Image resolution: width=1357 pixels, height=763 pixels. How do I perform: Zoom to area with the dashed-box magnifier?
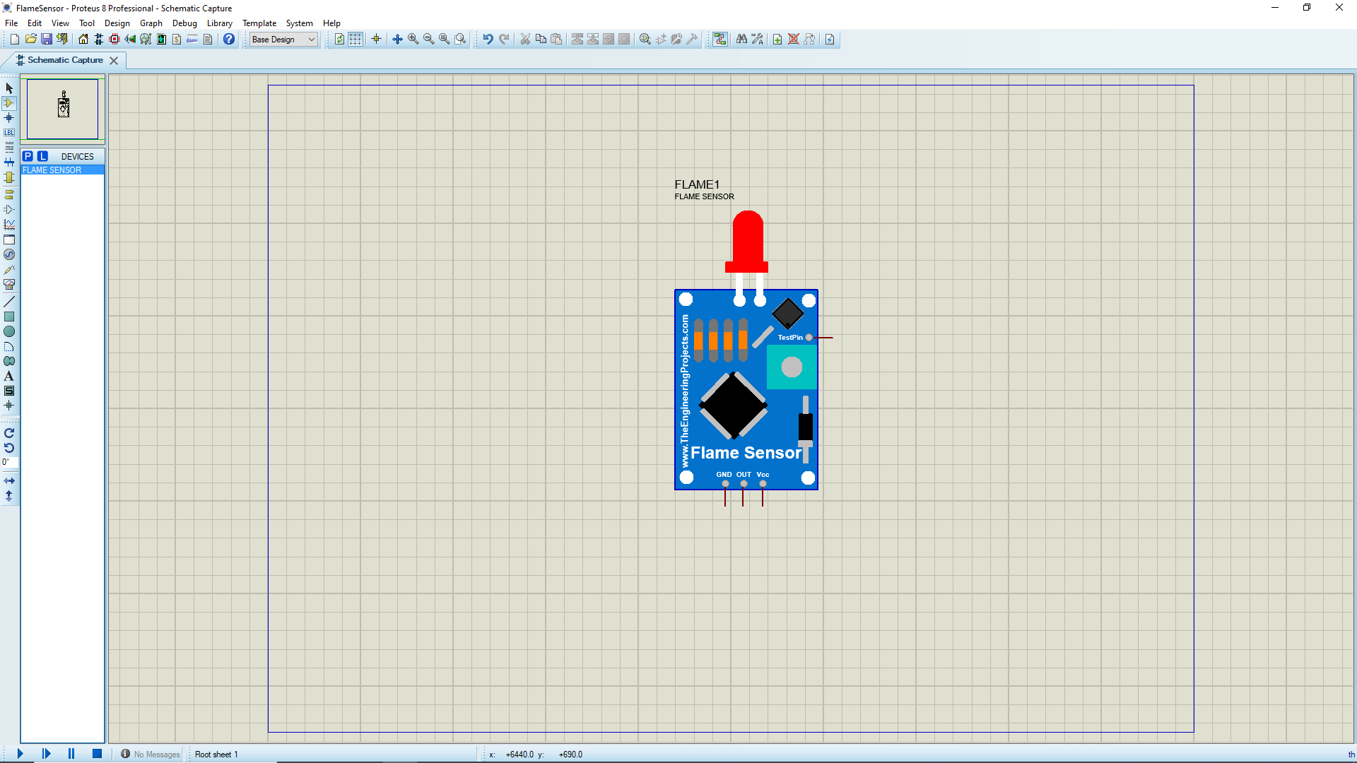(x=460, y=40)
